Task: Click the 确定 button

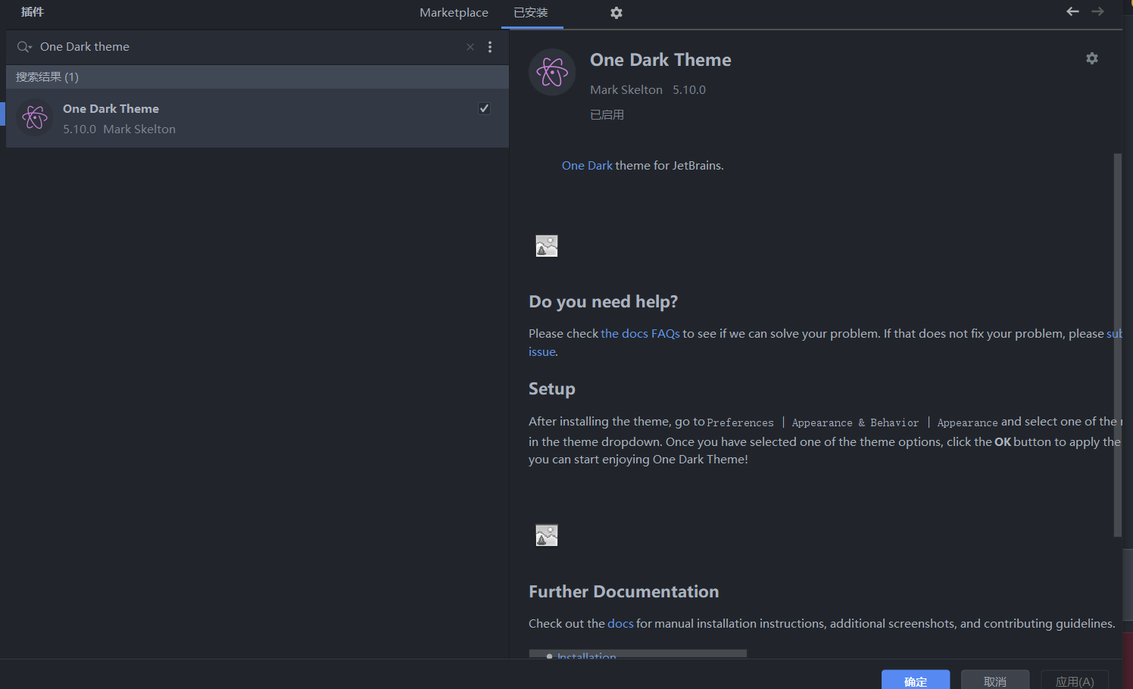Action: (916, 681)
